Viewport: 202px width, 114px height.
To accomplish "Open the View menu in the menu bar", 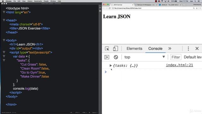I will click(24, 1).
